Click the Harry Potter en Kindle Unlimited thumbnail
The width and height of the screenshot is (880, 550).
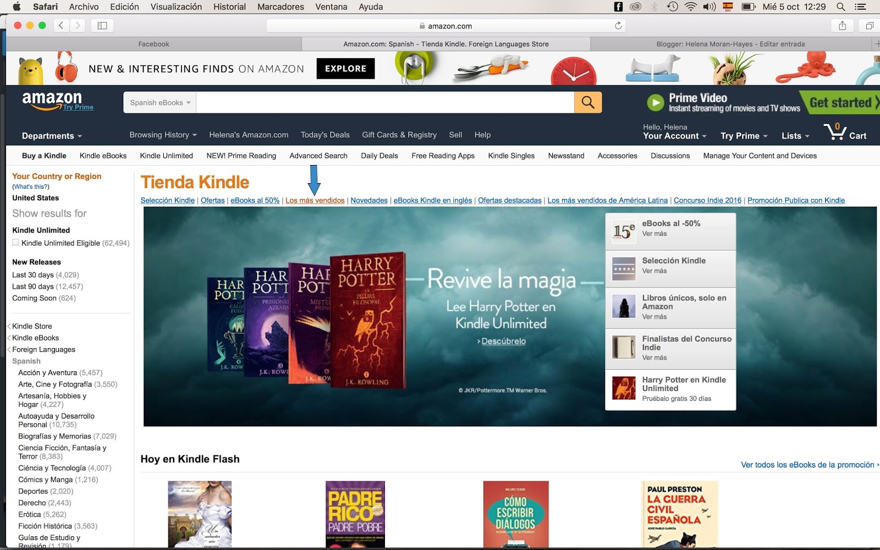pyautogui.click(x=624, y=388)
